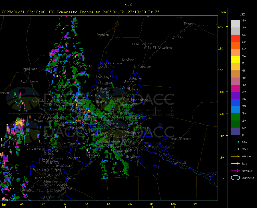Pick the magenta 39-42 dBZ swatch
Viewport: 257px width, 208px height.
point(235,88)
